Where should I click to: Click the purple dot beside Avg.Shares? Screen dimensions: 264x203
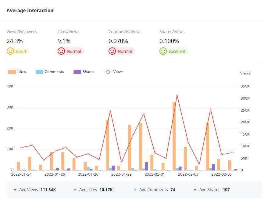pos(195,190)
